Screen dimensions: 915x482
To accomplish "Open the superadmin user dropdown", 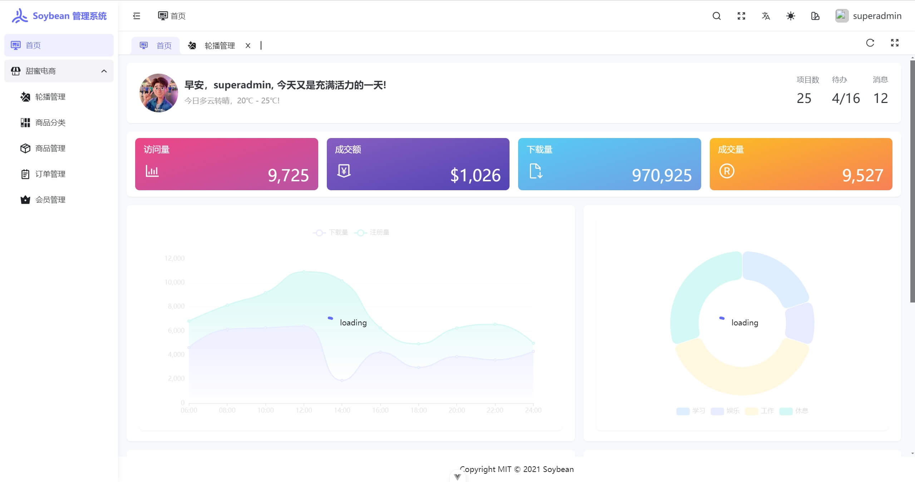I will coord(868,16).
